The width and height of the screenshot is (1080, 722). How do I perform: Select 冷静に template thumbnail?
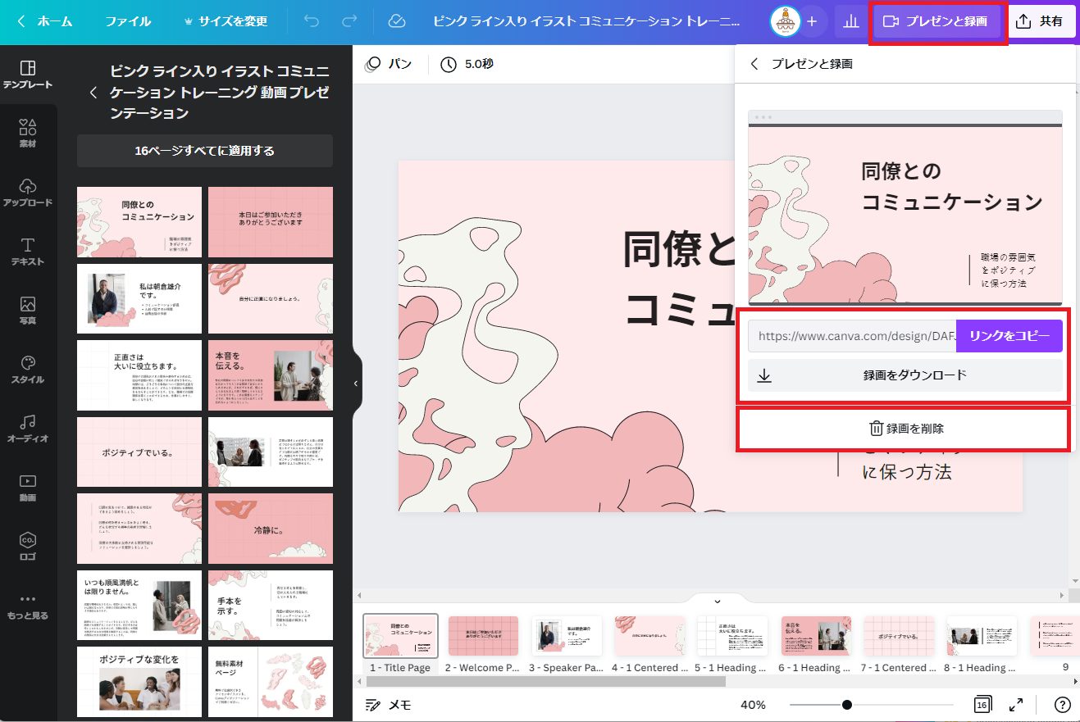pyautogui.click(x=271, y=529)
